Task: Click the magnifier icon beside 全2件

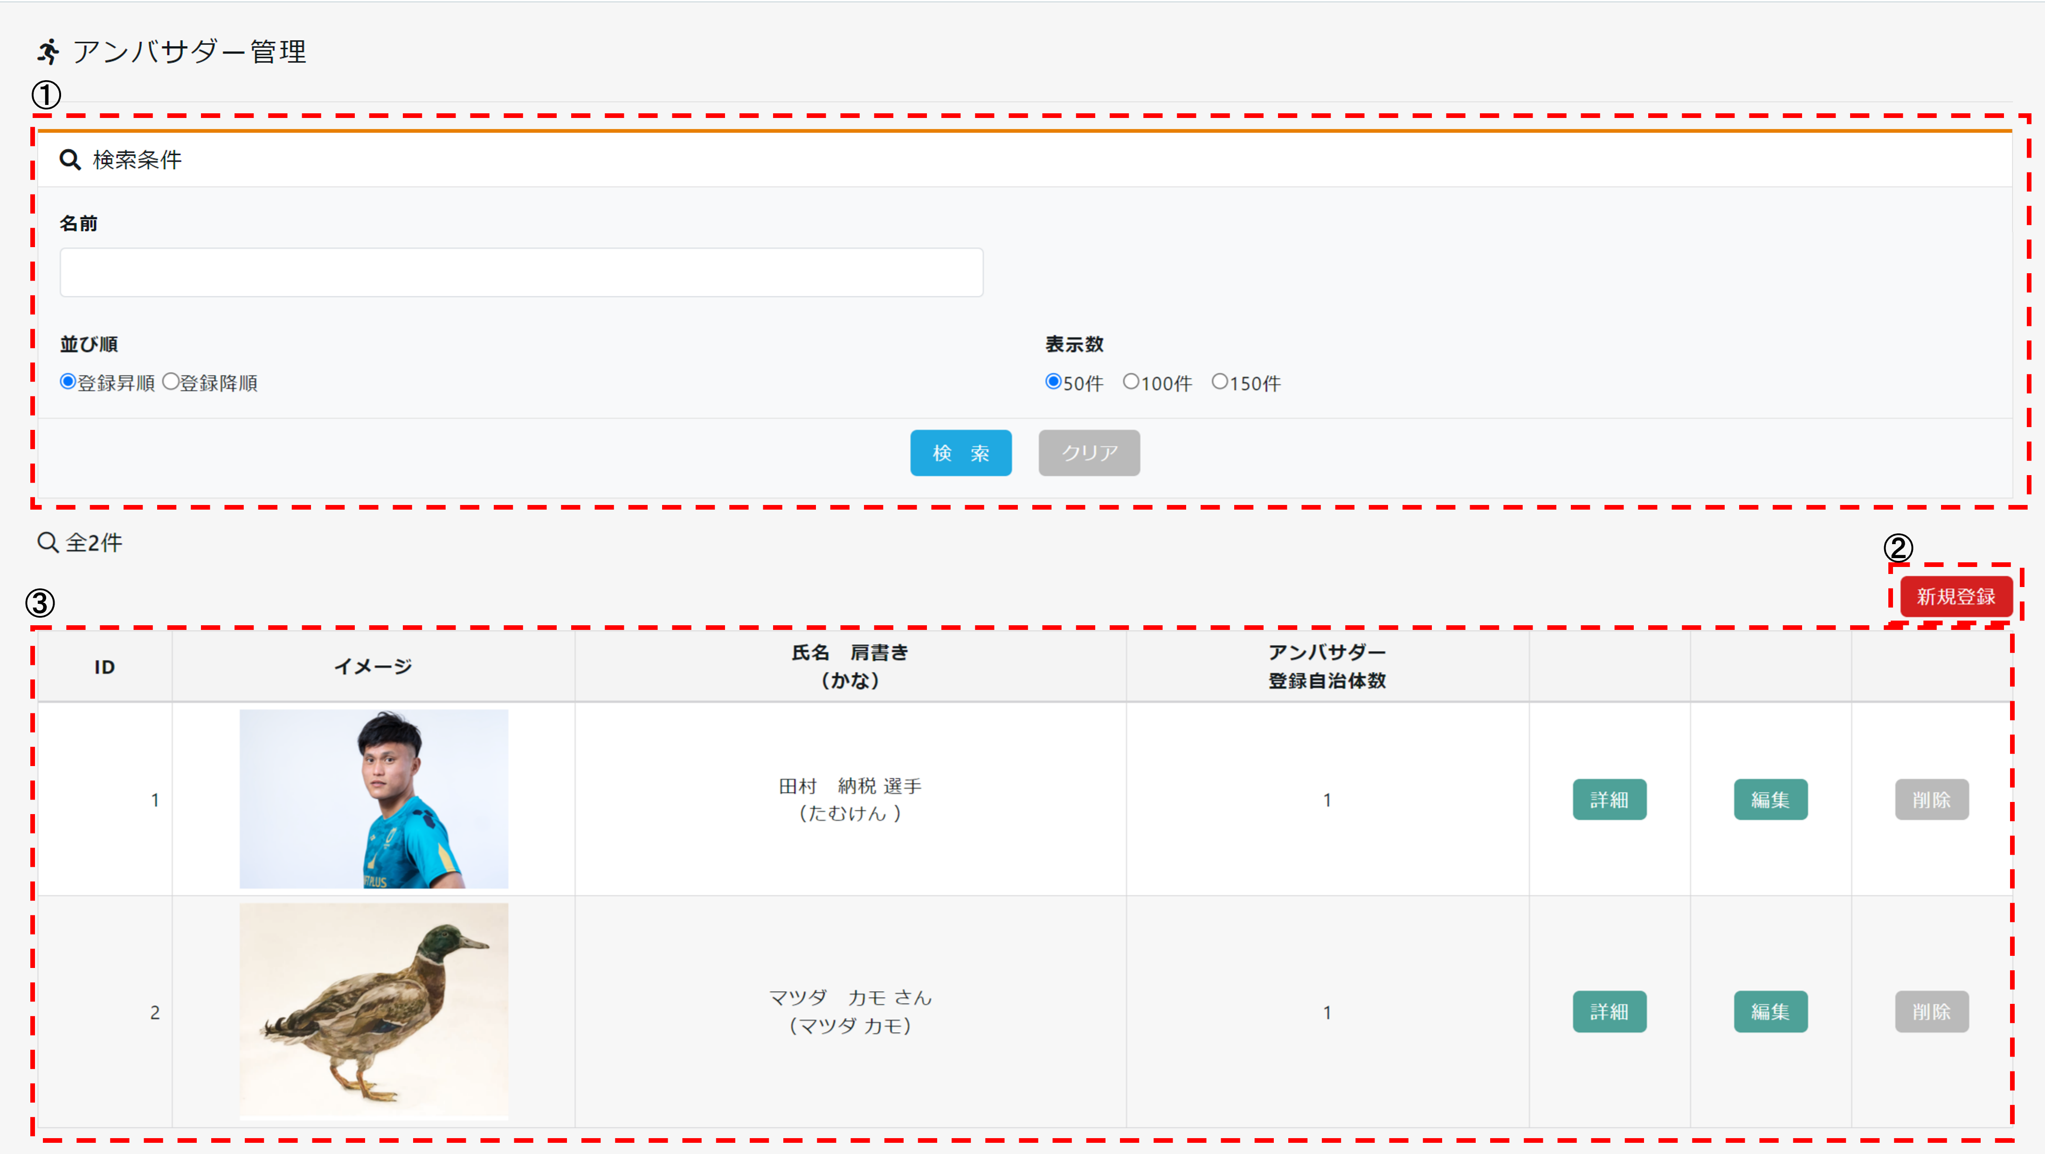Action: 48,542
